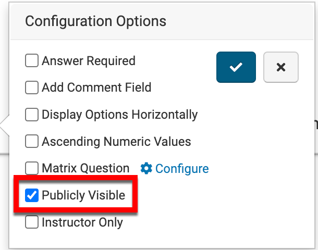318x250 pixels.
Task: Select the Matrix Question checkbox
Action: tap(32, 168)
